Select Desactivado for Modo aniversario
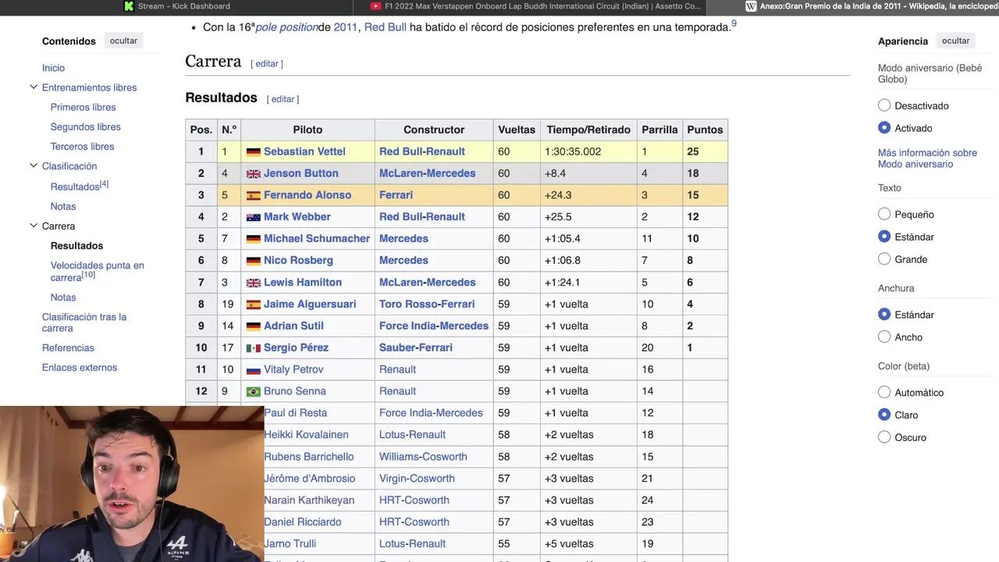This screenshot has height=562, width=999. [884, 105]
